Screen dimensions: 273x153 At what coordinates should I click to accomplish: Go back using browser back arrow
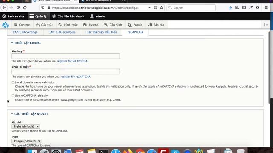[x=4, y=8]
